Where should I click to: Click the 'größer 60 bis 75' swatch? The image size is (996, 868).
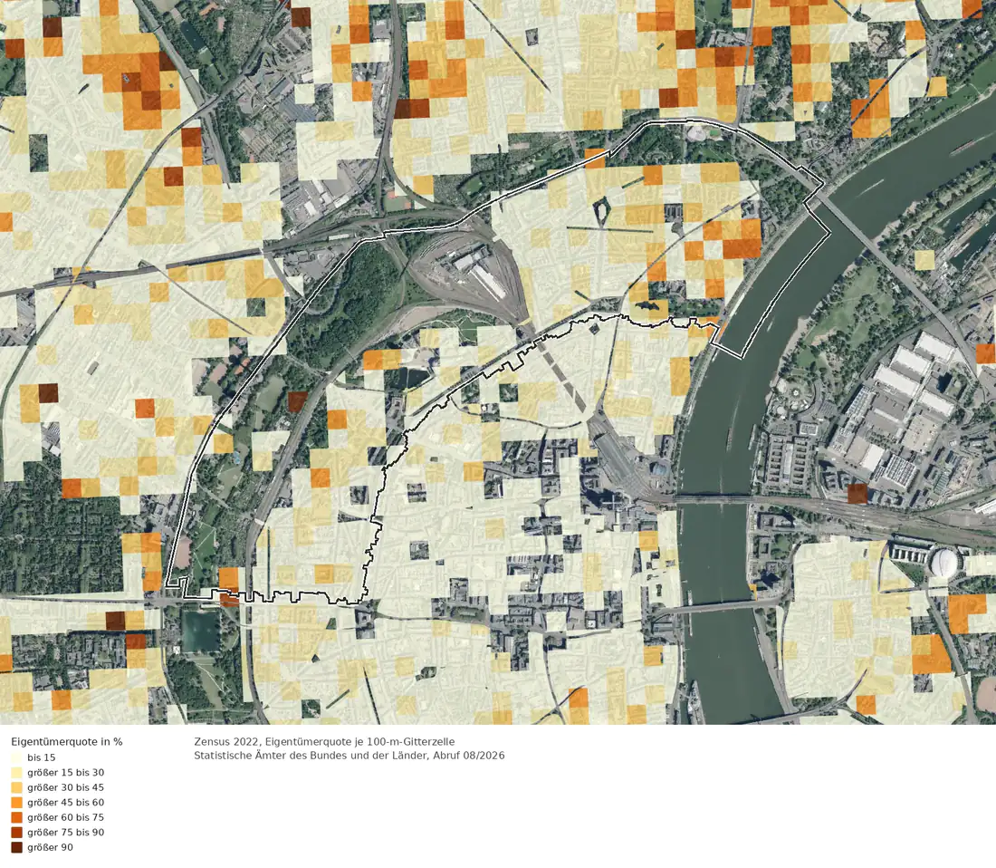click(16, 817)
